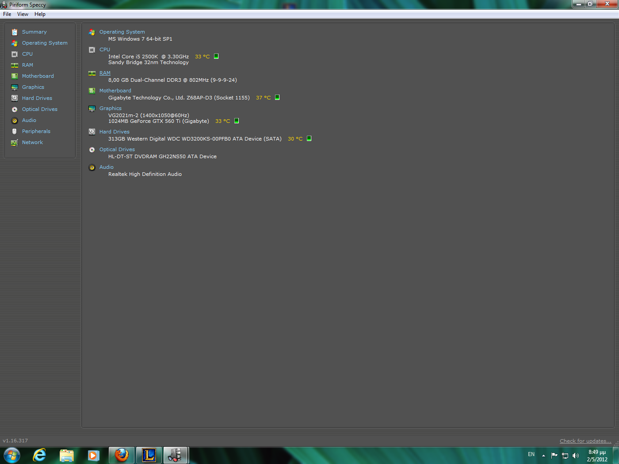This screenshot has height=464, width=619.
Task: Click the CPU chip icon in main summary panel
Action: tap(92, 50)
